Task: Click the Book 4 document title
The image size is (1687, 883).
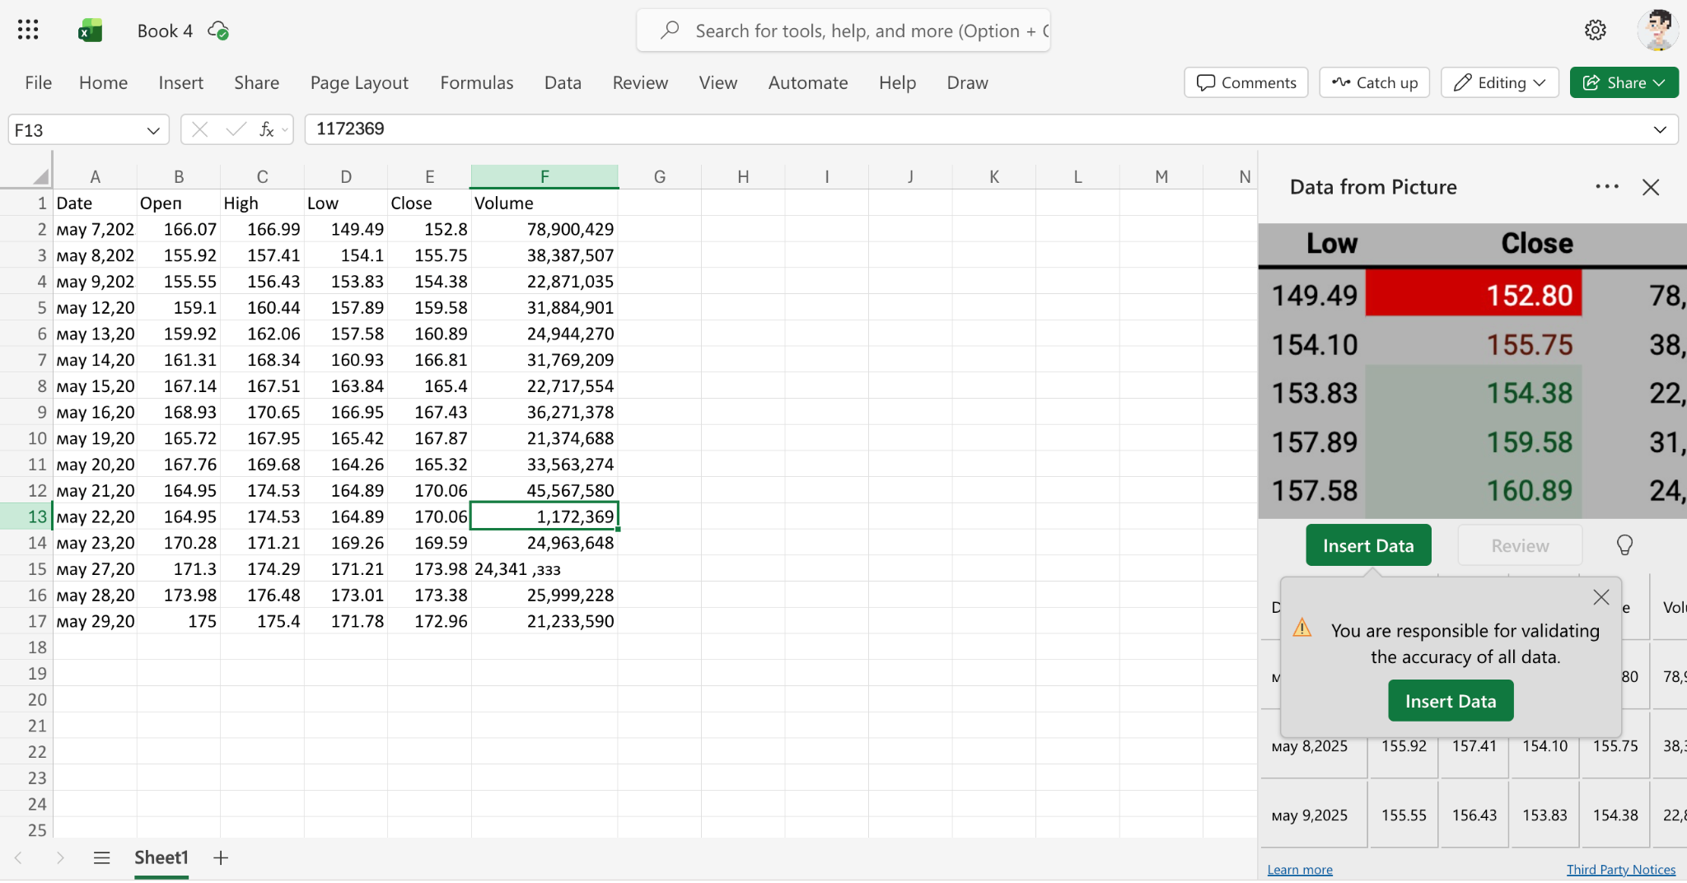Action: click(x=165, y=30)
